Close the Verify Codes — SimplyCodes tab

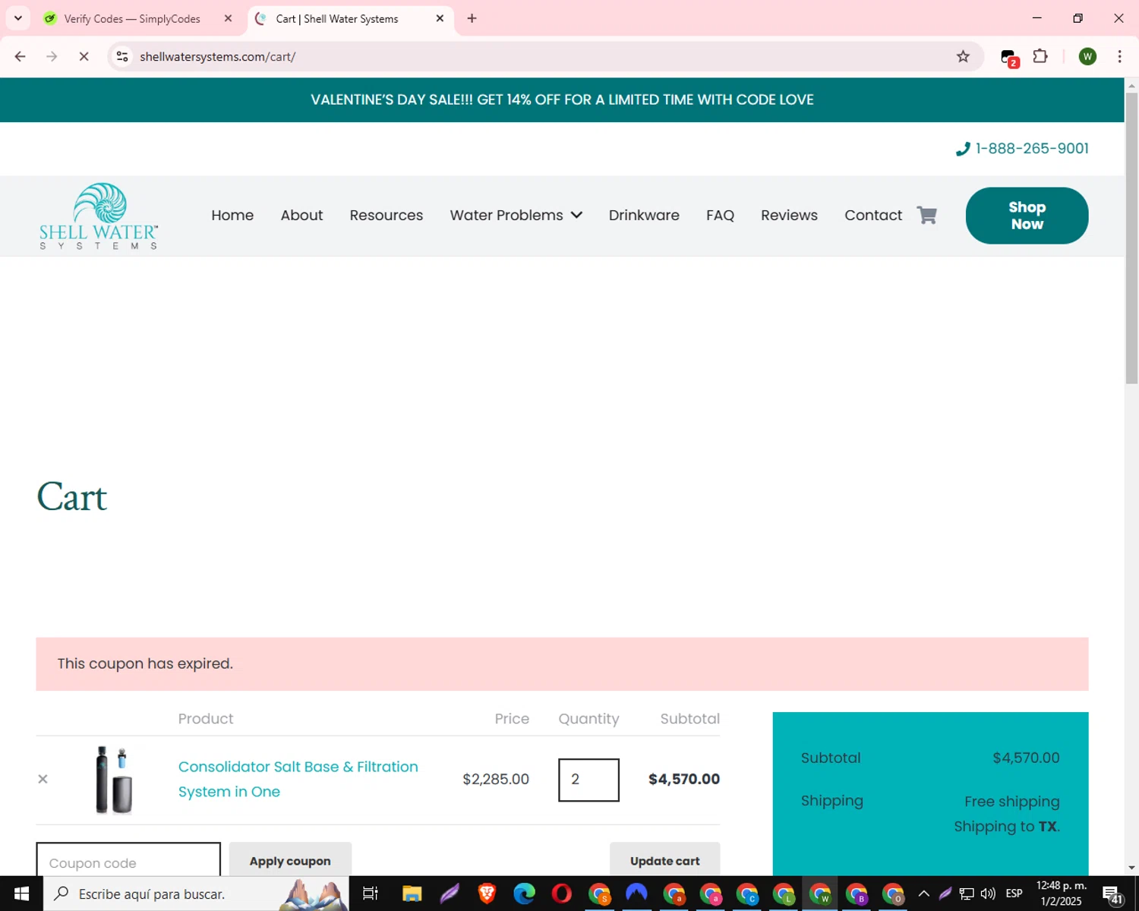228,18
